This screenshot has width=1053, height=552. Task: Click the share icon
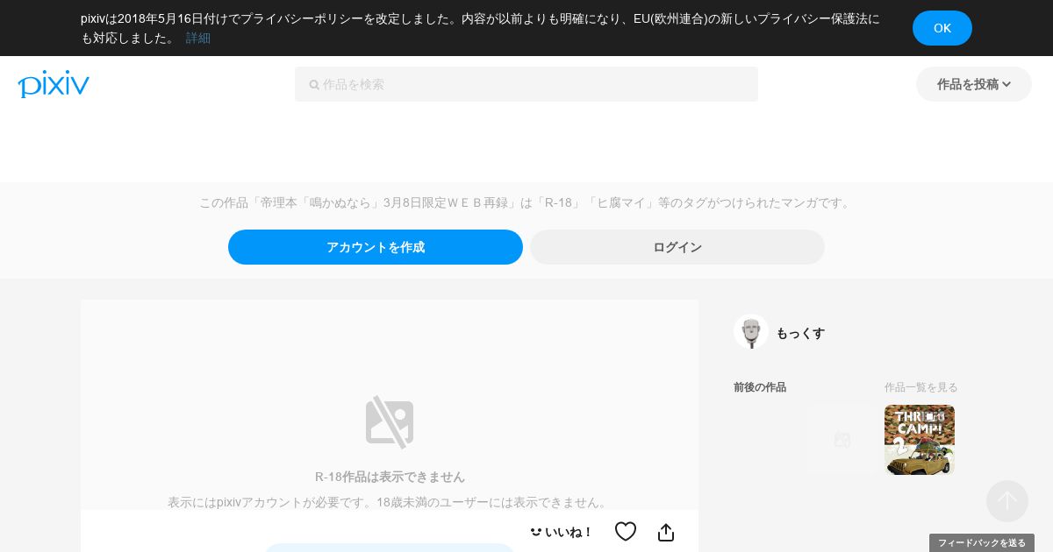pyautogui.click(x=666, y=532)
